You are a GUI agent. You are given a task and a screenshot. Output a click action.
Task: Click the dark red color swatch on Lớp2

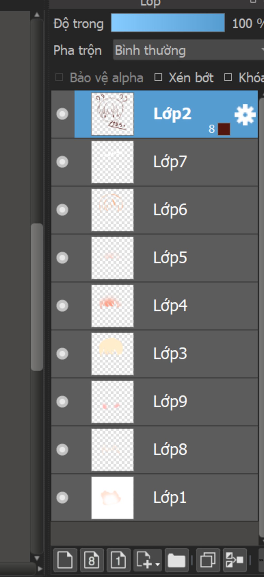(224, 129)
